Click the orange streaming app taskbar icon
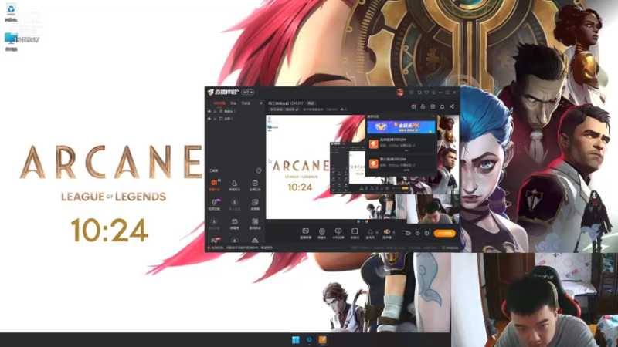The height and width of the screenshot is (347, 618). [322, 340]
